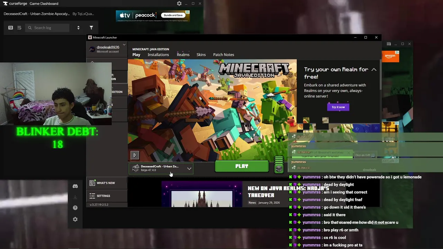Screen dimensions: 443x249
Task: Open the Apple TV Peacock ad banner
Action: pyautogui.click(x=153, y=16)
